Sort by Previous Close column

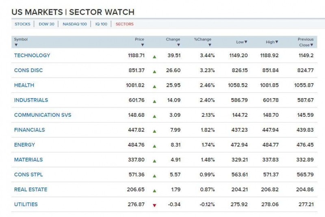coord(312,45)
